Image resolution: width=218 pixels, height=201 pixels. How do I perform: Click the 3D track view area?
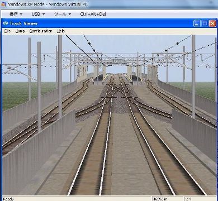pos(110,115)
